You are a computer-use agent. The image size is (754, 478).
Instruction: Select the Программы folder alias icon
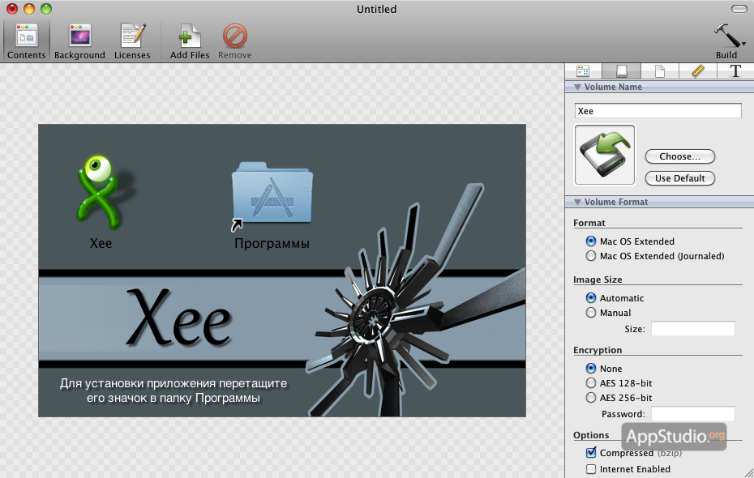click(272, 195)
